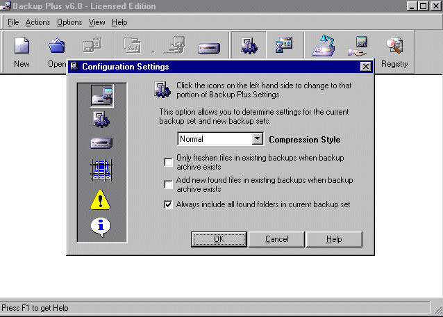Confirm settings with the OK button
Screen dimensions: 443x317
(x=219, y=239)
